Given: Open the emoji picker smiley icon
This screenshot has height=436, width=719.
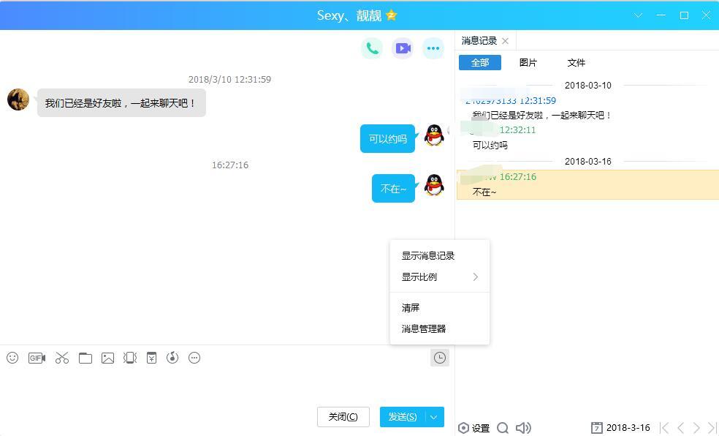Looking at the screenshot, I should point(12,358).
